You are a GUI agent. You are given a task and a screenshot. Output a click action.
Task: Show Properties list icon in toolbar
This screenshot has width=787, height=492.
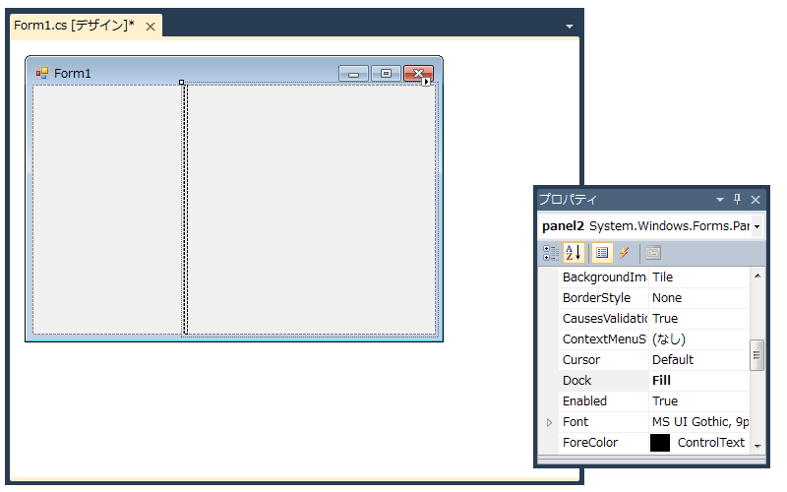[x=602, y=253]
